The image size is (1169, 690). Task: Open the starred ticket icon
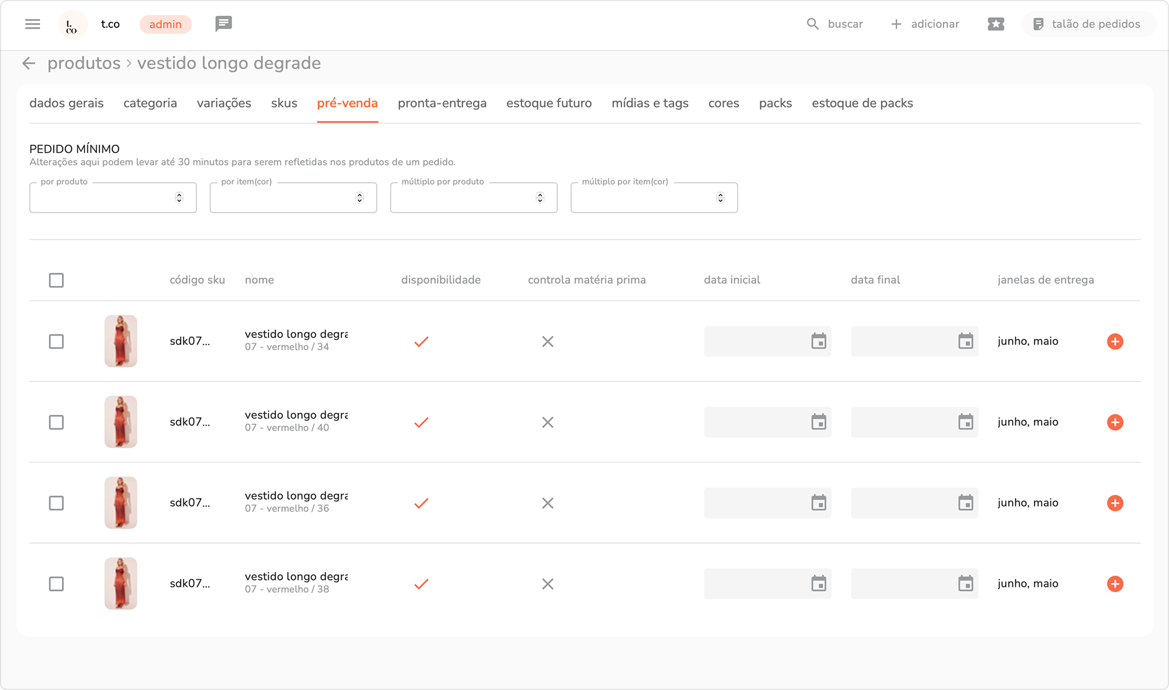click(x=996, y=24)
